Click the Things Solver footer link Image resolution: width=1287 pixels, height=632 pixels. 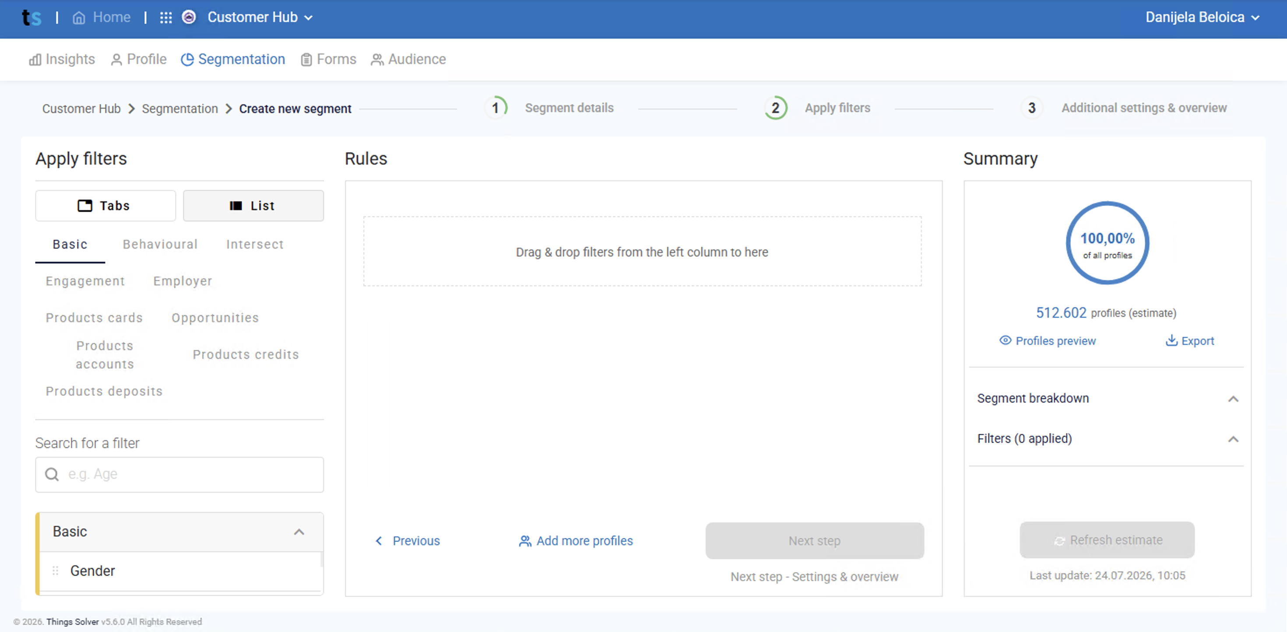[72, 622]
